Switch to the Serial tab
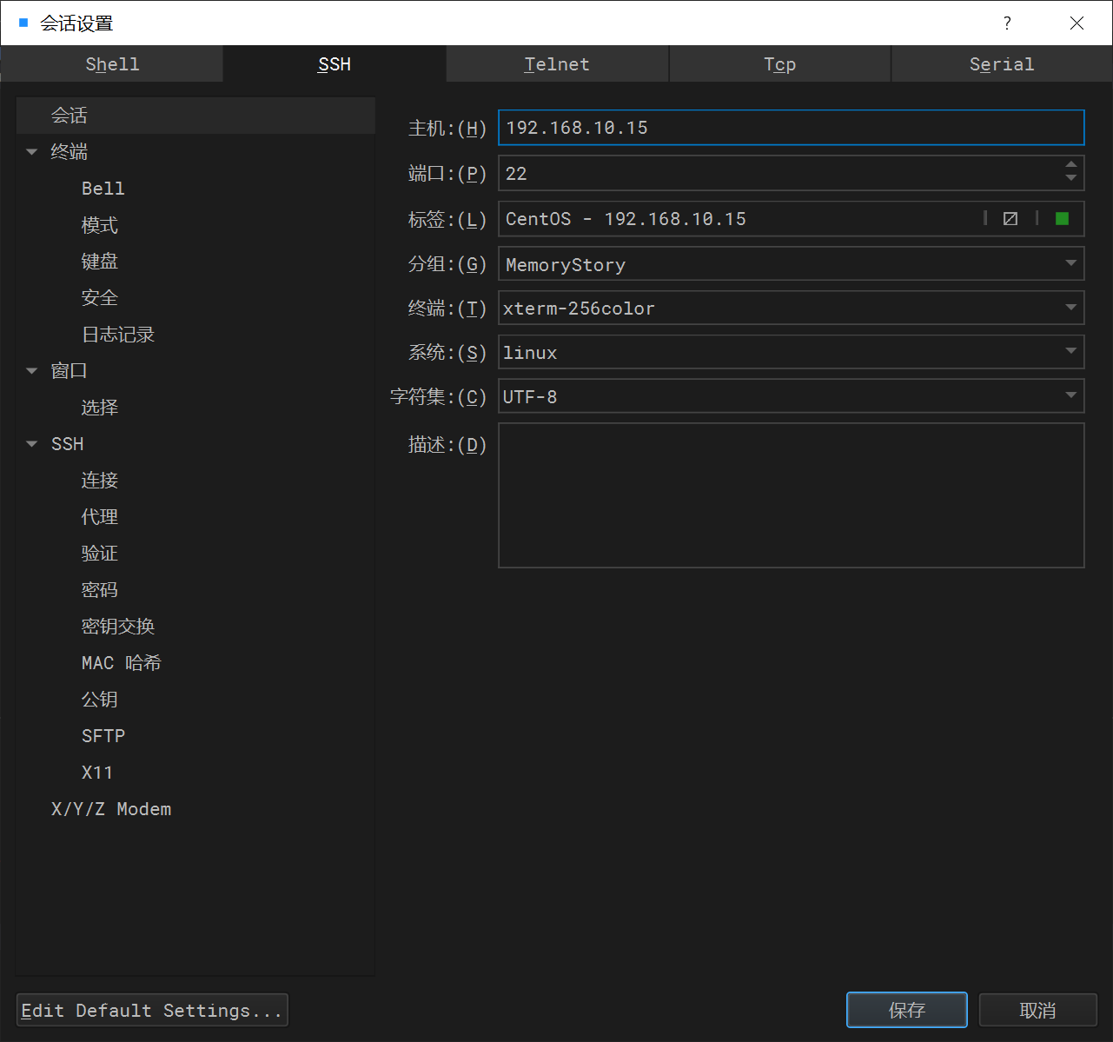 (x=1002, y=64)
